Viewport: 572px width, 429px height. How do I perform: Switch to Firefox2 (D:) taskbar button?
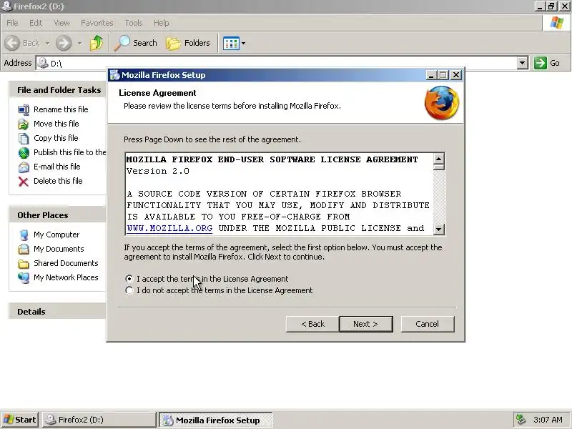(x=99, y=420)
